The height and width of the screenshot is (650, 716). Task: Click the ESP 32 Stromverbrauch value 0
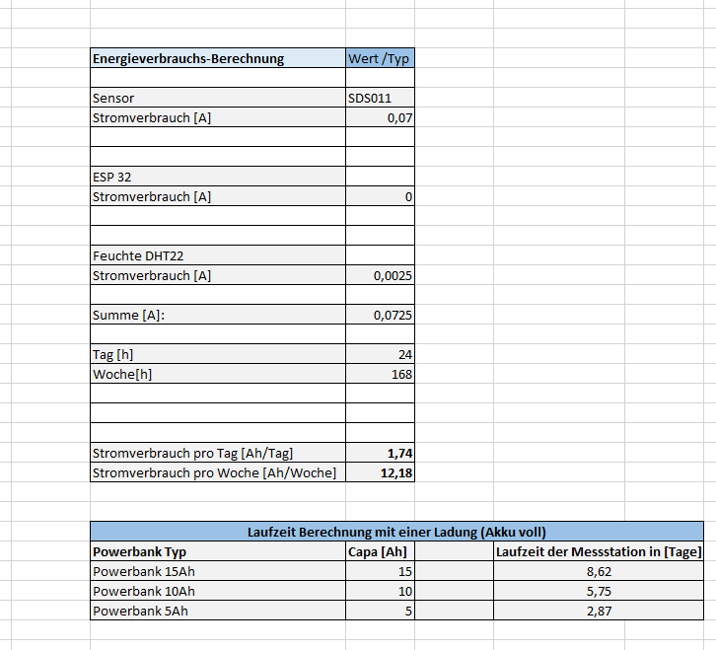click(x=380, y=196)
